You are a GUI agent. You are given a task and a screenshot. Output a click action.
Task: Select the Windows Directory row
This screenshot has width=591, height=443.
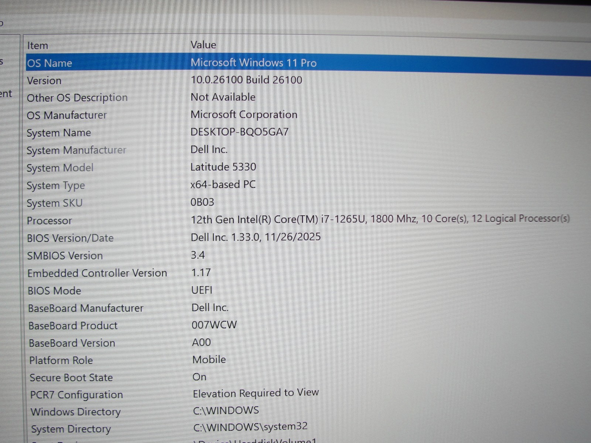tap(76, 412)
